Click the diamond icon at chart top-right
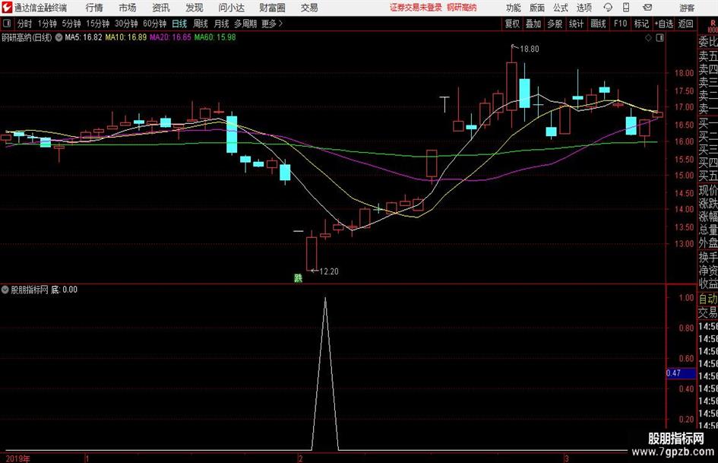The height and width of the screenshot is (463, 718). (648, 37)
